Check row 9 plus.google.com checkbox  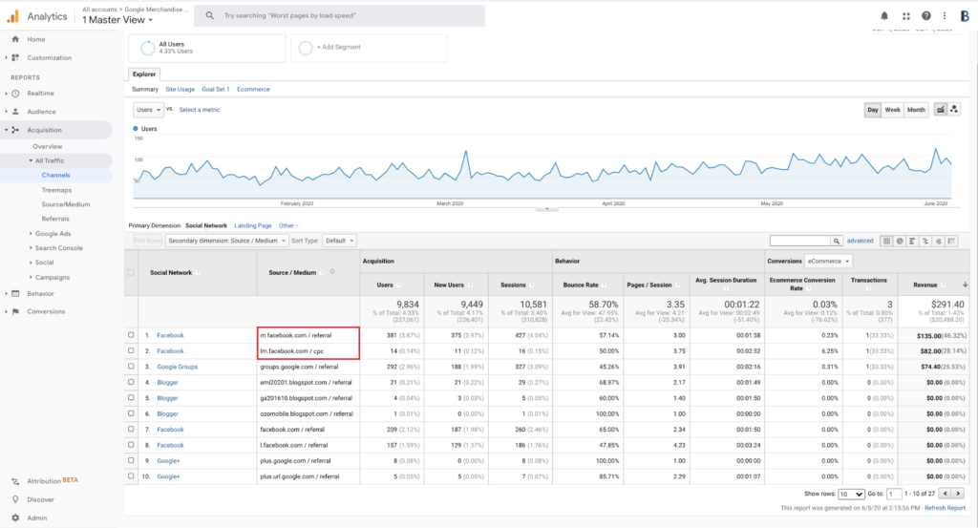tap(131, 460)
